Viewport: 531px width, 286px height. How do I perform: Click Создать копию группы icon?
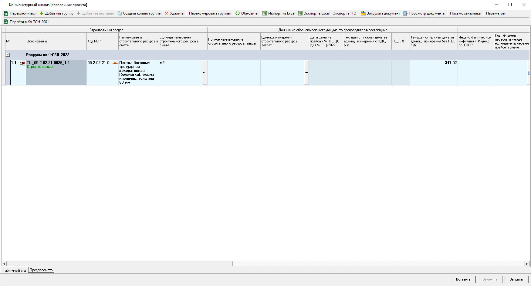tap(119, 13)
